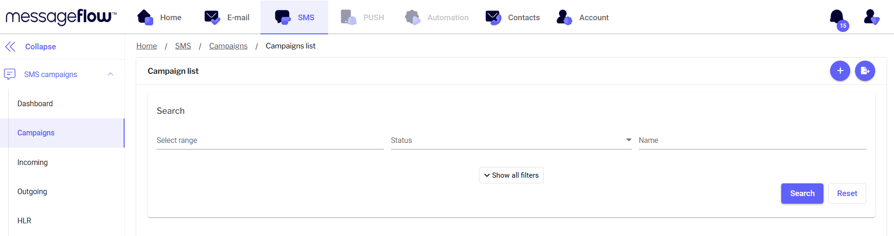Click the notifications bell icon
The width and height of the screenshot is (894, 236).
point(837,17)
